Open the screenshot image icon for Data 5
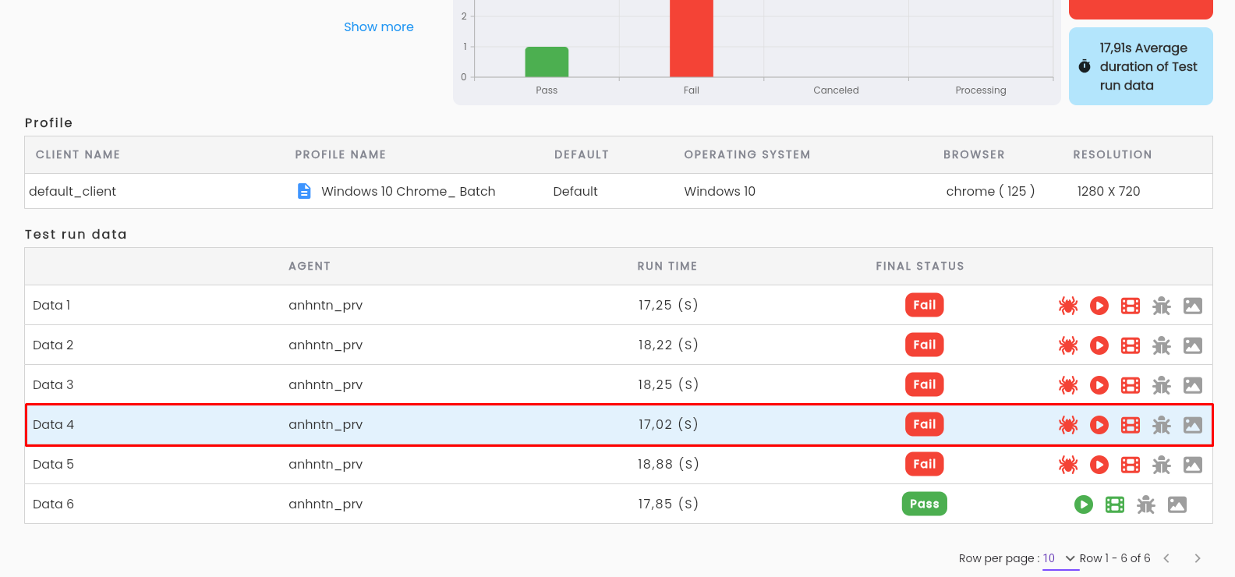 [1193, 465]
